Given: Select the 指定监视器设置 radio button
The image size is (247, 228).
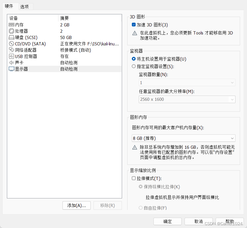Looking at the screenshot, I should [134, 66].
